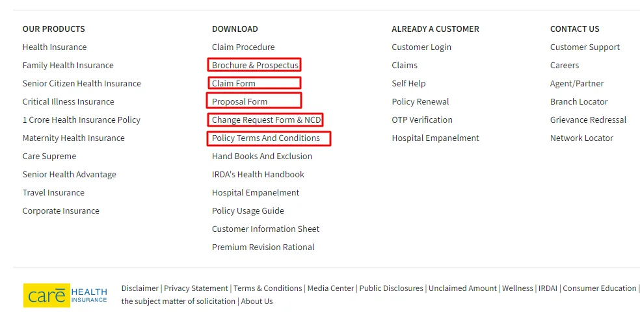Select Travel Insurance in products

53,193
